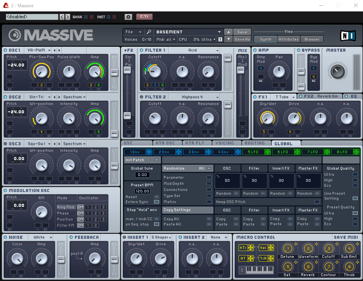This screenshot has width=363, height=281.
Task: Adjust the Noise F1/F2 routing fader
Action: point(61,259)
